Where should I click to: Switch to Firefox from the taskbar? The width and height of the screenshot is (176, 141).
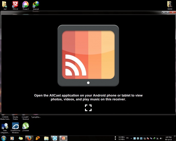point(29,138)
